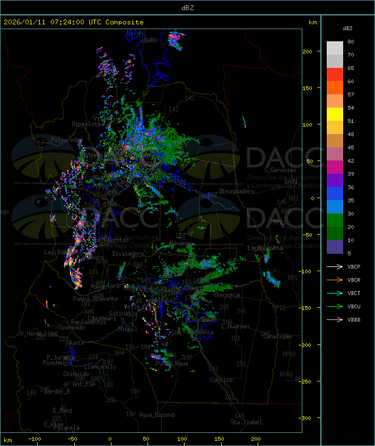Click the vertical axis 200 km label
Screen dimensions: 375x446
point(307,51)
